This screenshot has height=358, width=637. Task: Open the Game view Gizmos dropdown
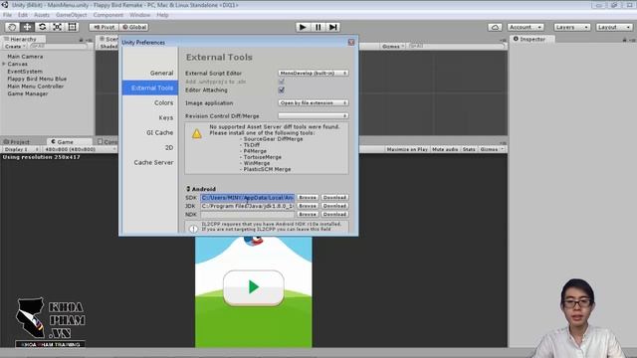pos(492,149)
